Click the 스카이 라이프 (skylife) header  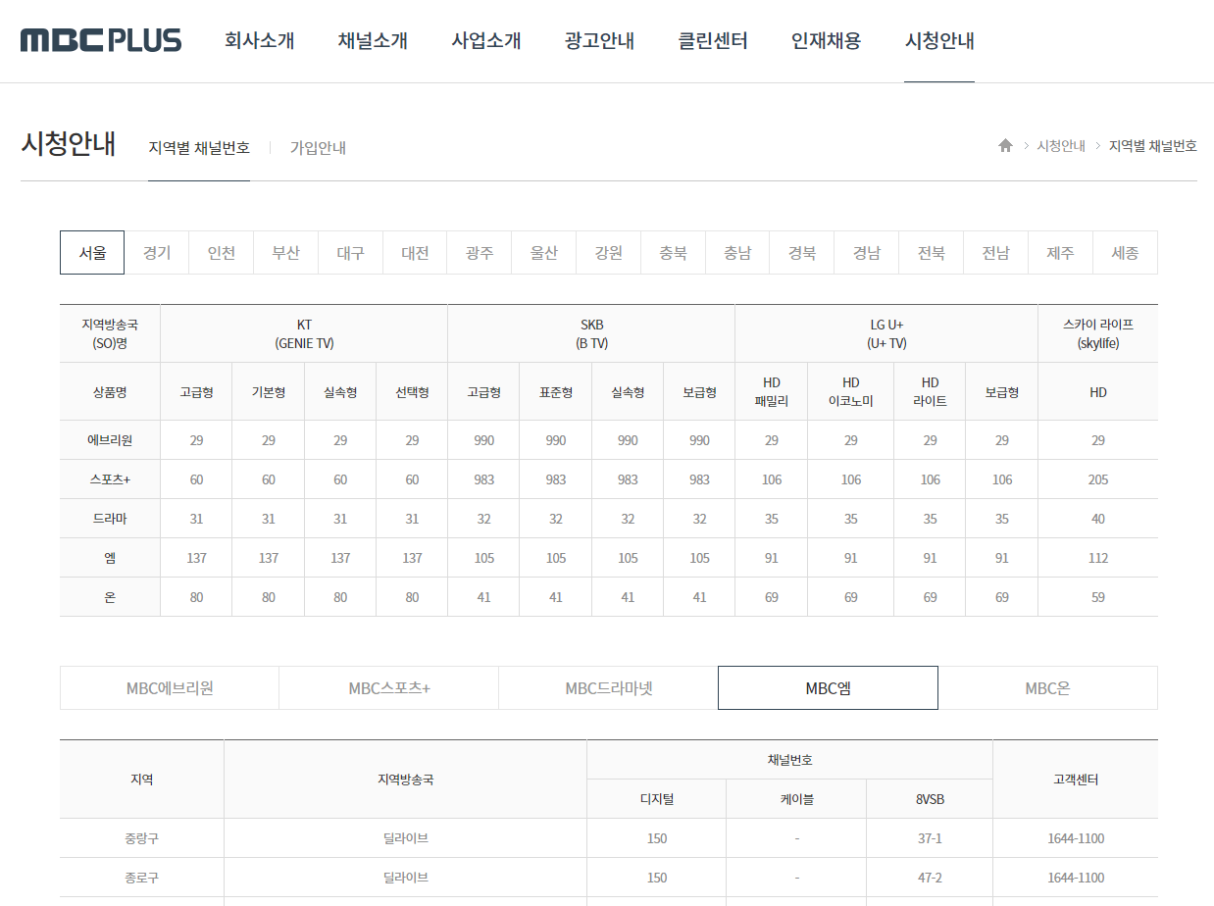tap(1098, 333)
